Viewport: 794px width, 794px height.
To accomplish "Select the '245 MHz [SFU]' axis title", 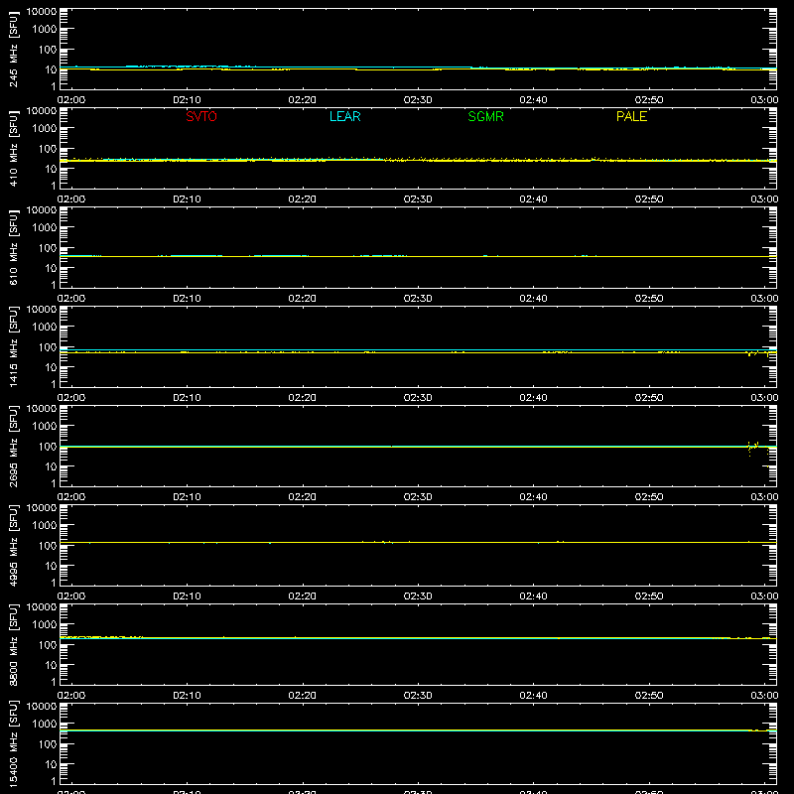I will click(x=13, y=49).
